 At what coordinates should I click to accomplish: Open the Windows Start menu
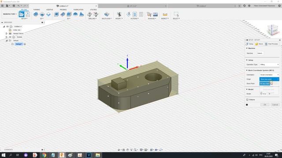[x=3, y=155]
